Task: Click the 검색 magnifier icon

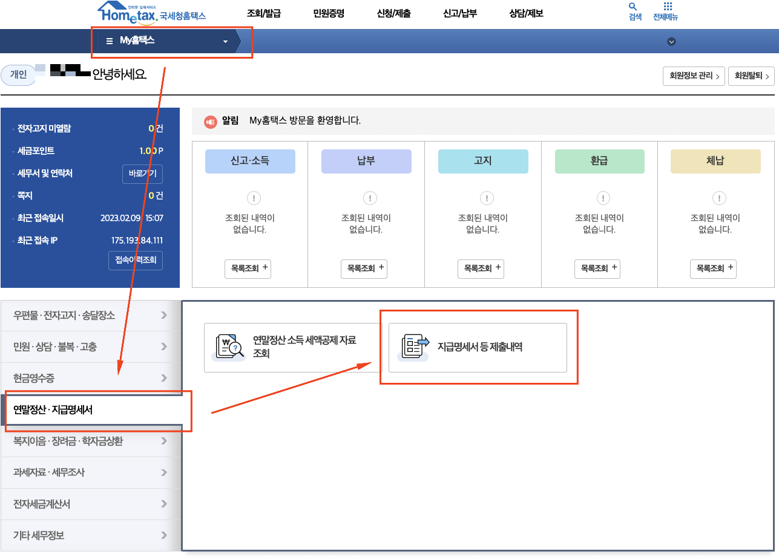Action: pos(633,7)
